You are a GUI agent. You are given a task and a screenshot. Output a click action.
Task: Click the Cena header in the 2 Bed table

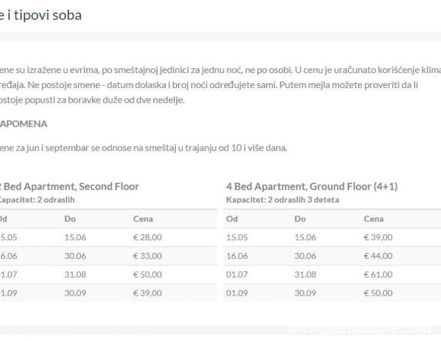point(143,219)
